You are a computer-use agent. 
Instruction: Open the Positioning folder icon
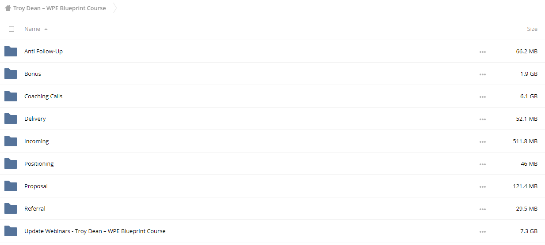(x=11, y=163)
